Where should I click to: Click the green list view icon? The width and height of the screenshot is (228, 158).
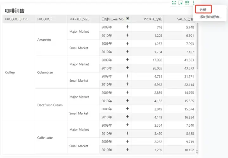(x=187, y=3)
